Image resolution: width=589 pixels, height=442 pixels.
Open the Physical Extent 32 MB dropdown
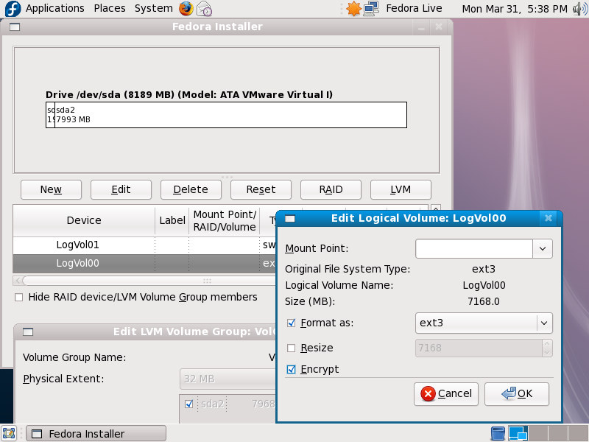point(228,379)
